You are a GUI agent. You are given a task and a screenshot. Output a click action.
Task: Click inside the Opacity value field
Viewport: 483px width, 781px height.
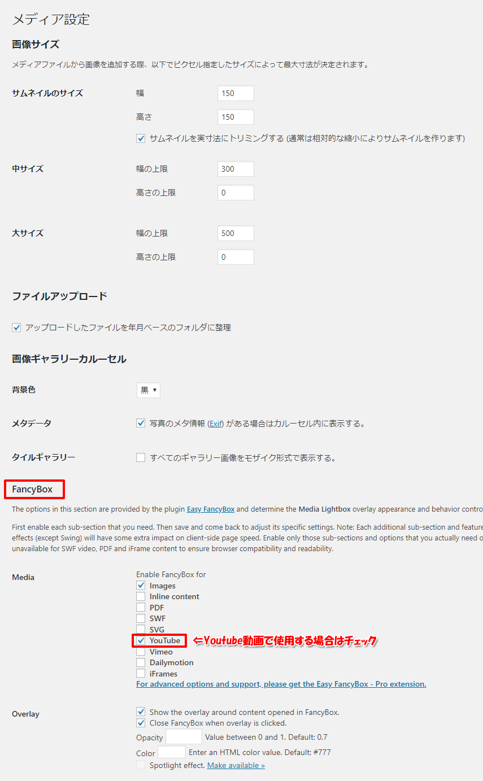point(184,736)
